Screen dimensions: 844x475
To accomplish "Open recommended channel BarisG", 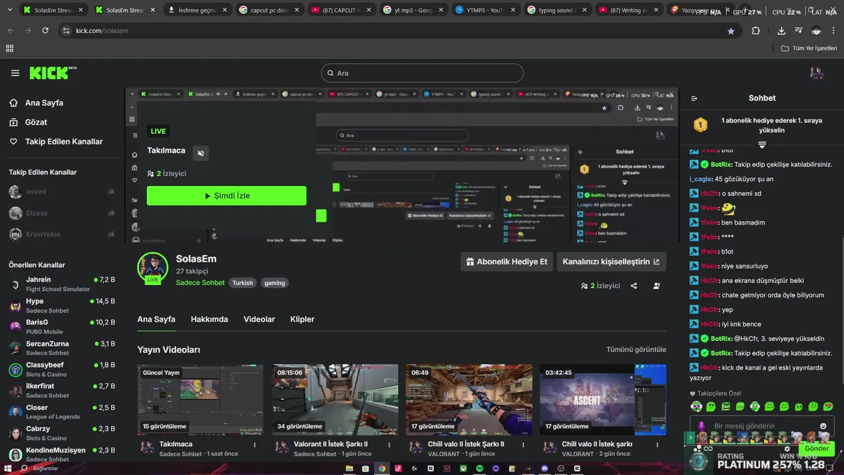I will pos(62,327).
